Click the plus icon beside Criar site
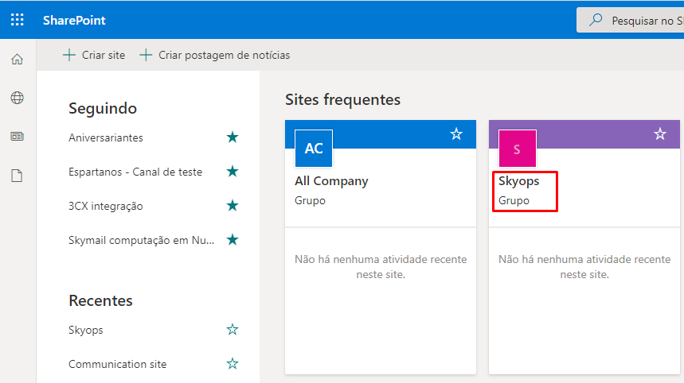 click(x=69, y=55)
